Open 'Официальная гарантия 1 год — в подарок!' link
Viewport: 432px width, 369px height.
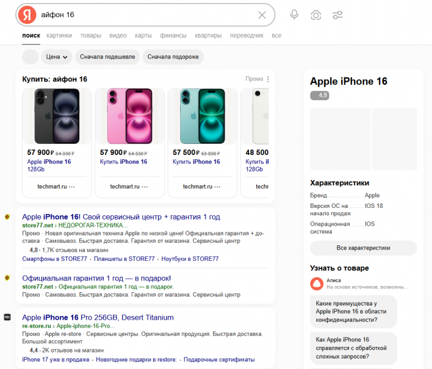pos(96,278)
